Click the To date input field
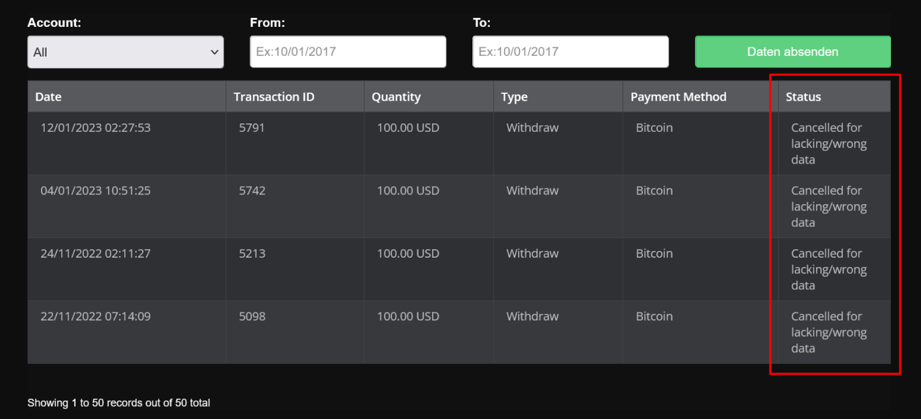This screenshot has width=921, height=419. tap(570, 52)
